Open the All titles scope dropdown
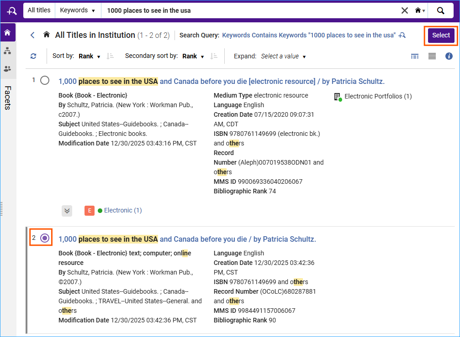460x337 pixels. tap(39, 10)
